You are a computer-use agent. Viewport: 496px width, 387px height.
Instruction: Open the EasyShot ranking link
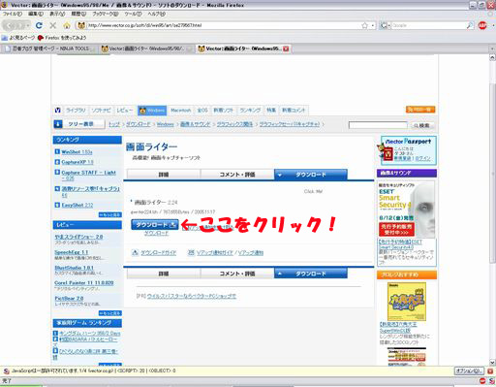click(77, 205)
